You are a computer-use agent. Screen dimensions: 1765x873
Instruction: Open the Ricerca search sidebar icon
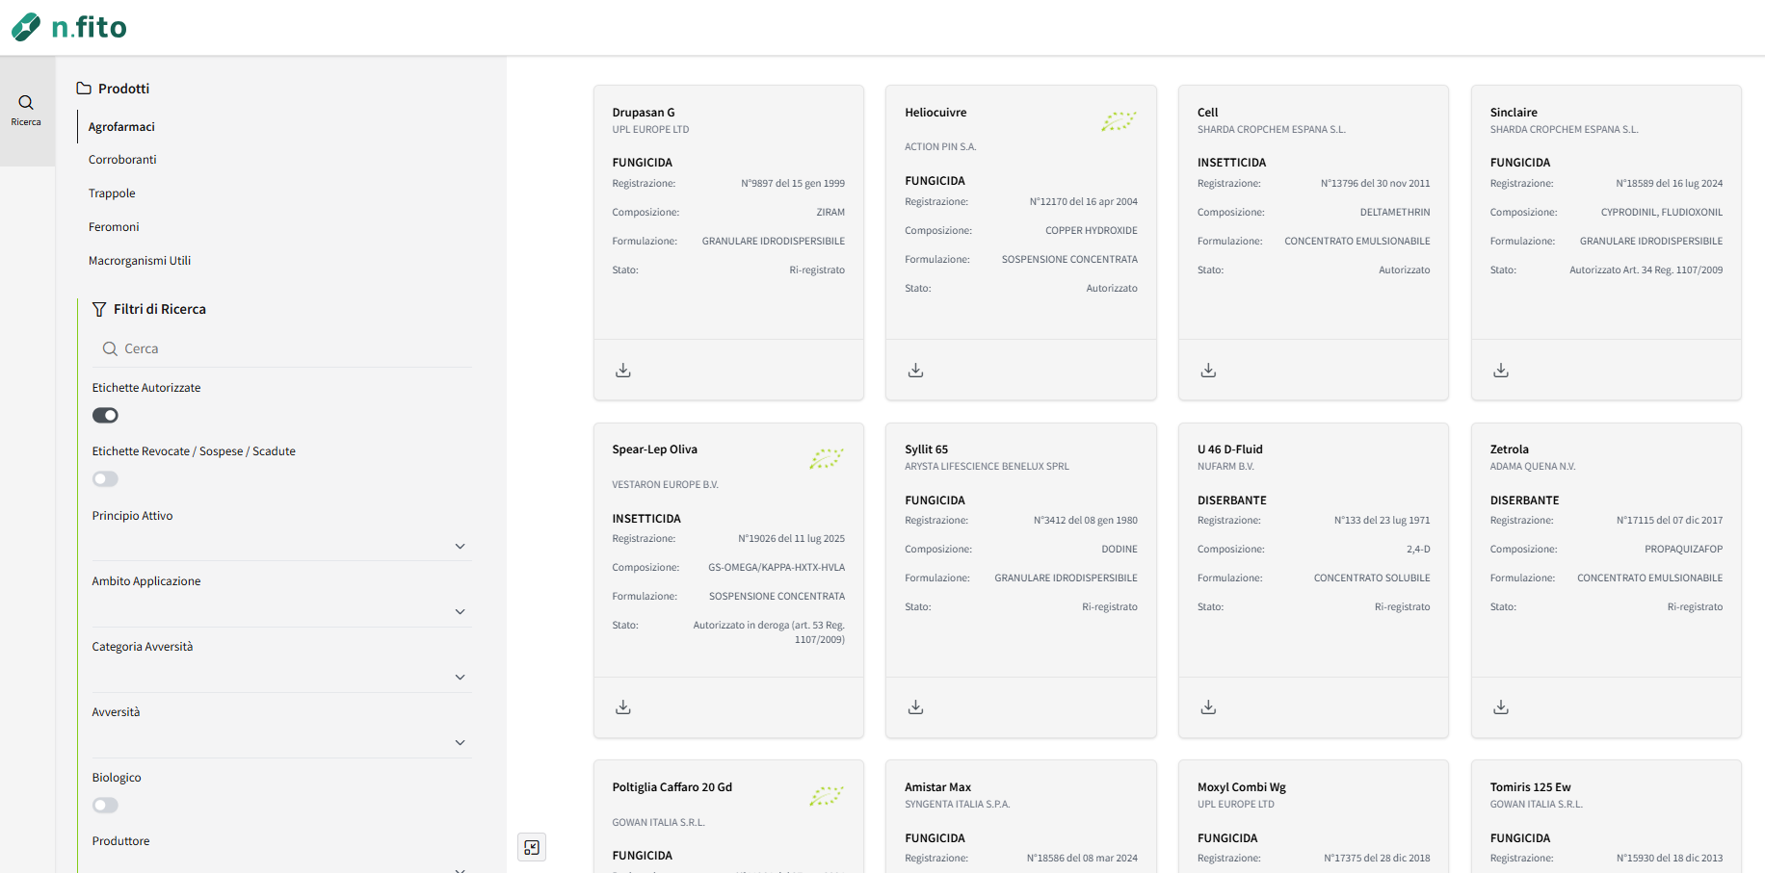(26, 110)
